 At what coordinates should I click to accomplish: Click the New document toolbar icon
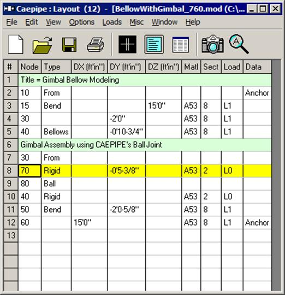click(16, 45)
